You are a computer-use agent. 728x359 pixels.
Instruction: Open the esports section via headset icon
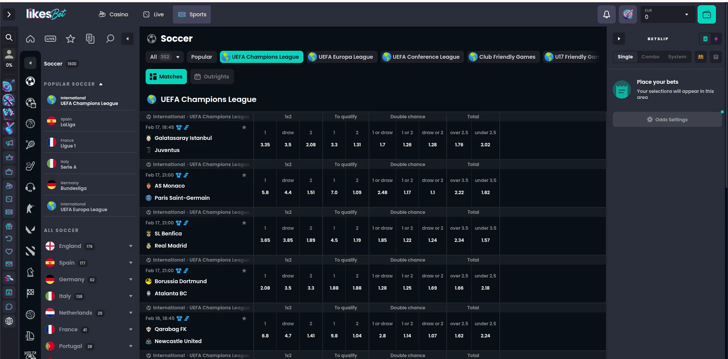pyautogui.click(x=30, y=187)
